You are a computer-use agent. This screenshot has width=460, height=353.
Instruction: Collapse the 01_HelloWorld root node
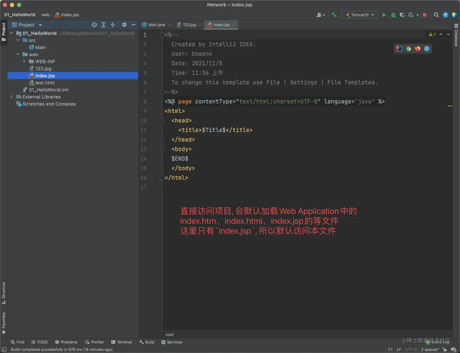point(12,33)
